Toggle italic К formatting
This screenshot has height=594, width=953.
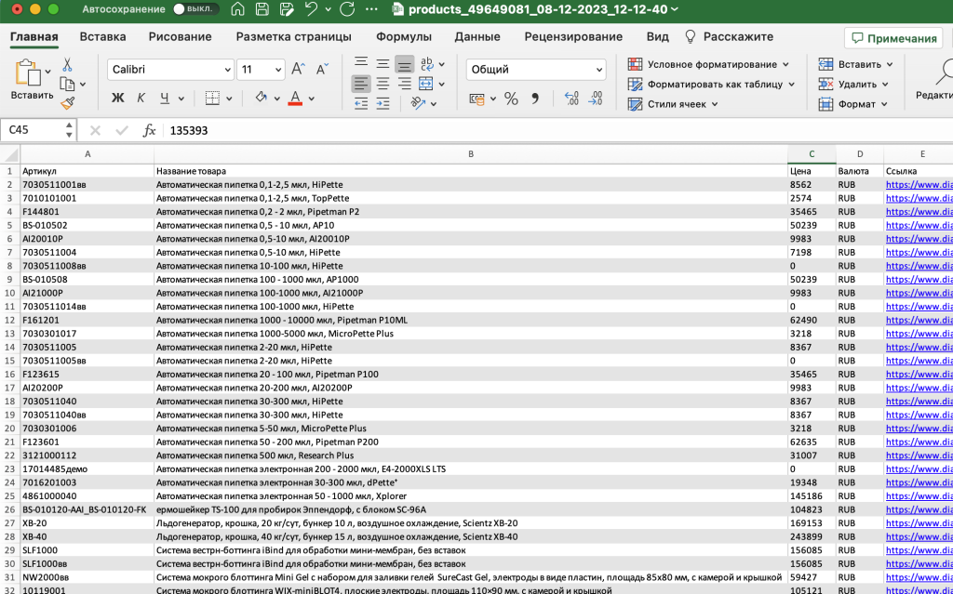point(141,99)
